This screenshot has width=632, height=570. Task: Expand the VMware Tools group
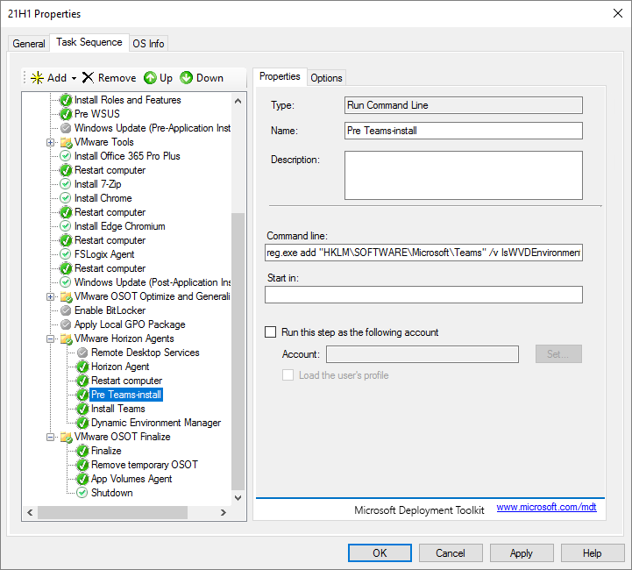pyautogui.click(x=51, y=142)
